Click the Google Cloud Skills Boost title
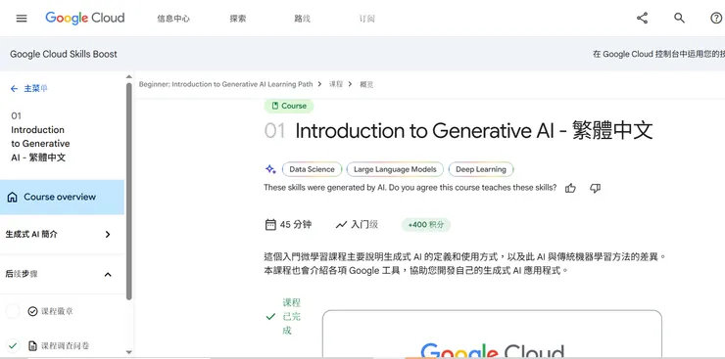The image size is (725, 359). (64, 54)
